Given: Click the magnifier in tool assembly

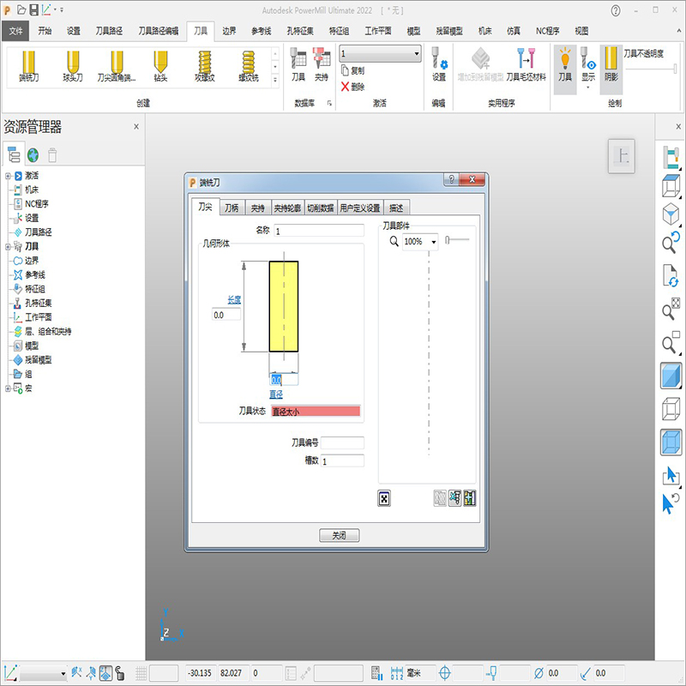Looking at the screenshot, I should pos(394,241).
